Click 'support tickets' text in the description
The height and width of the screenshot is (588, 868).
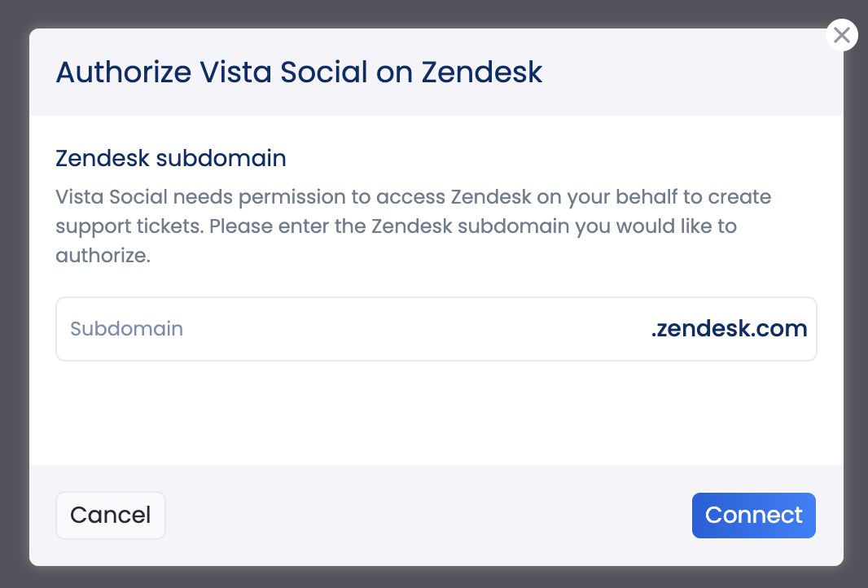pyautogui.click(x=129, y=226)
